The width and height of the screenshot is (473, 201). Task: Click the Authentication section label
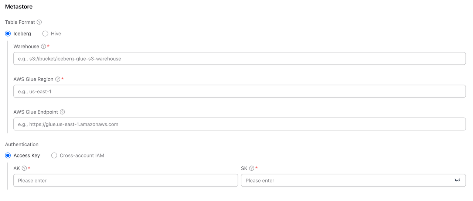(x=22, y=144)
